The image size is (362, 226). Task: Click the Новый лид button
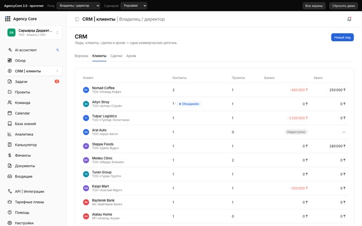342,37
